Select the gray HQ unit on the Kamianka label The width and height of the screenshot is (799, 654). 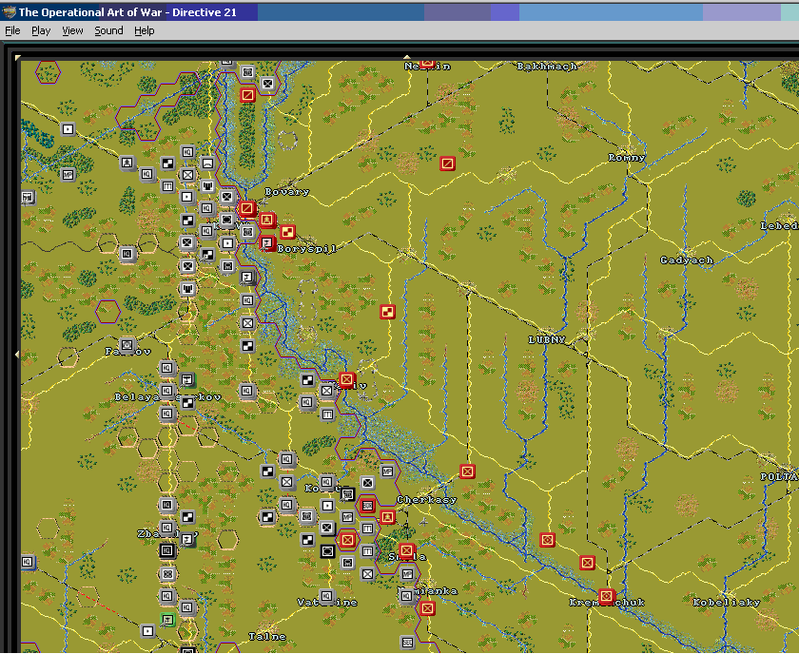(x=407, y=596)
